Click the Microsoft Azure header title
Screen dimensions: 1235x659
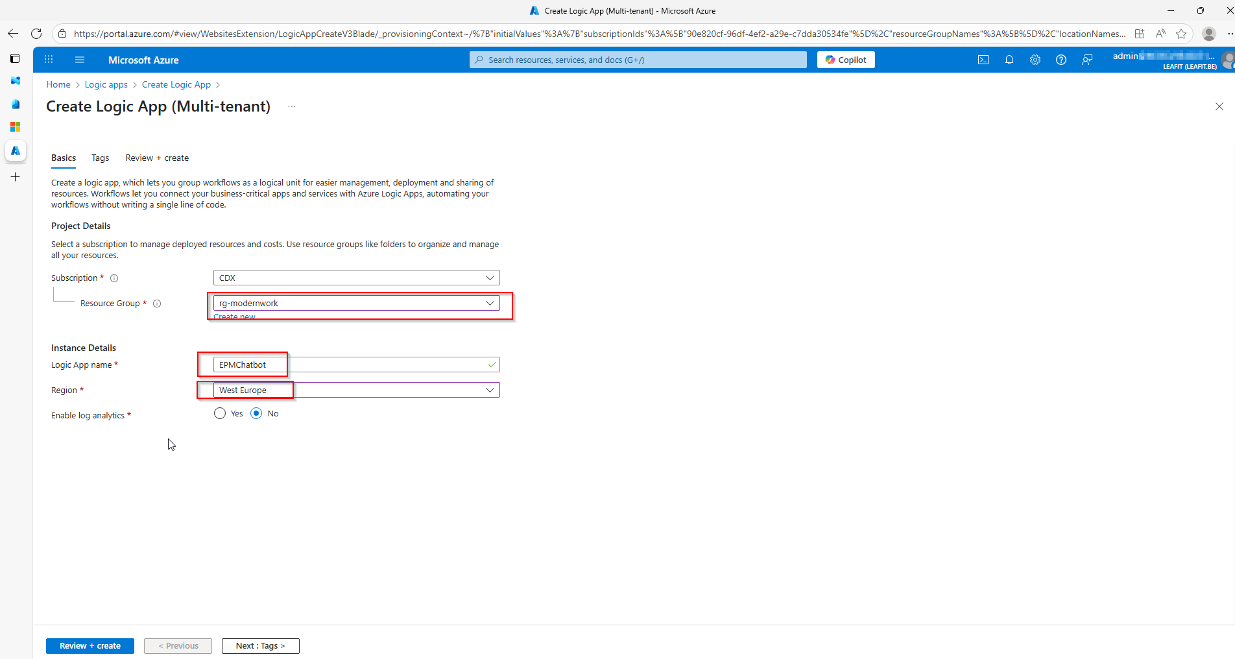[x=143, y=60]
